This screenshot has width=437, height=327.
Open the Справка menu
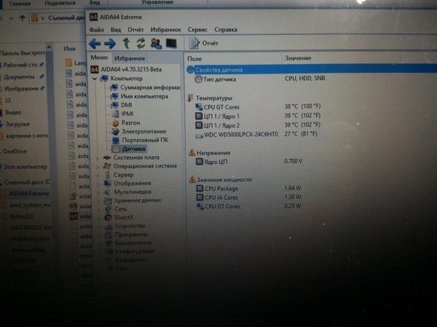point(226,30)
